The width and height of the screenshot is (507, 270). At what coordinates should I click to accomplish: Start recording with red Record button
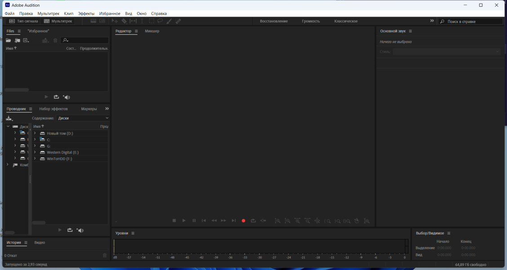244,221
